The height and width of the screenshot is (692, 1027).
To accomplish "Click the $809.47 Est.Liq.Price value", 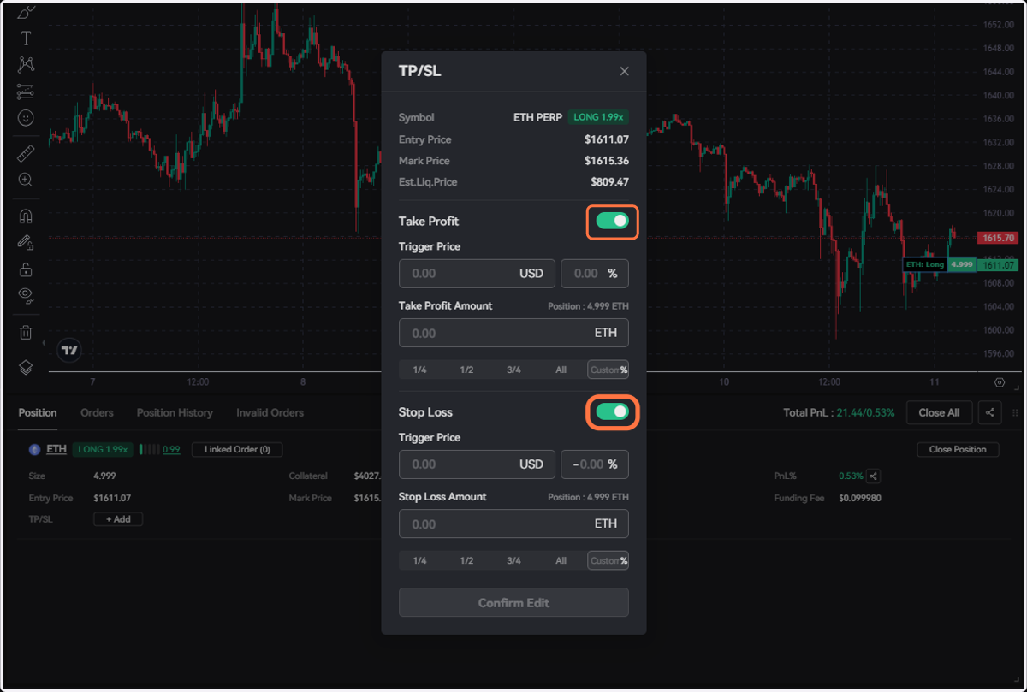I will click(x=609, y=182).
